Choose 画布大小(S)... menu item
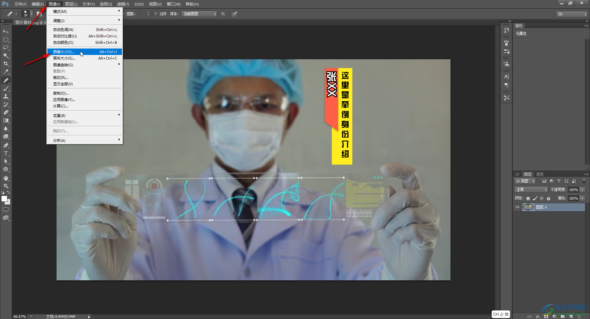Screen dimensions: 590x319 [x=85, y=58]
